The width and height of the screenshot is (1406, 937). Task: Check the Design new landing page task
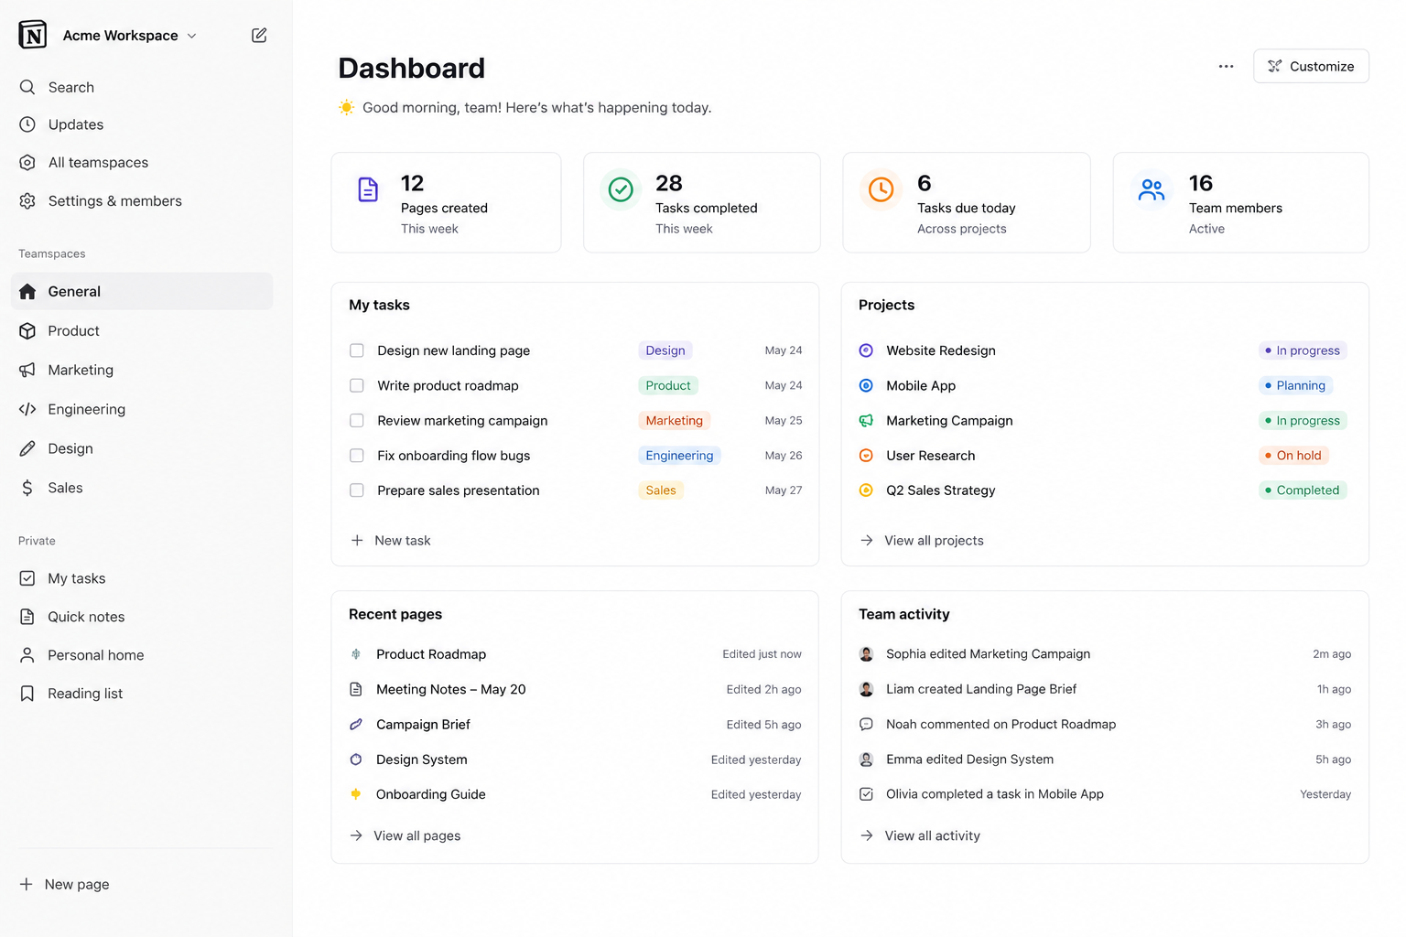click(x=357, y=350)
